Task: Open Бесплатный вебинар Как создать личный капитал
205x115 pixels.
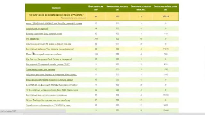Action: coord(50,49)
